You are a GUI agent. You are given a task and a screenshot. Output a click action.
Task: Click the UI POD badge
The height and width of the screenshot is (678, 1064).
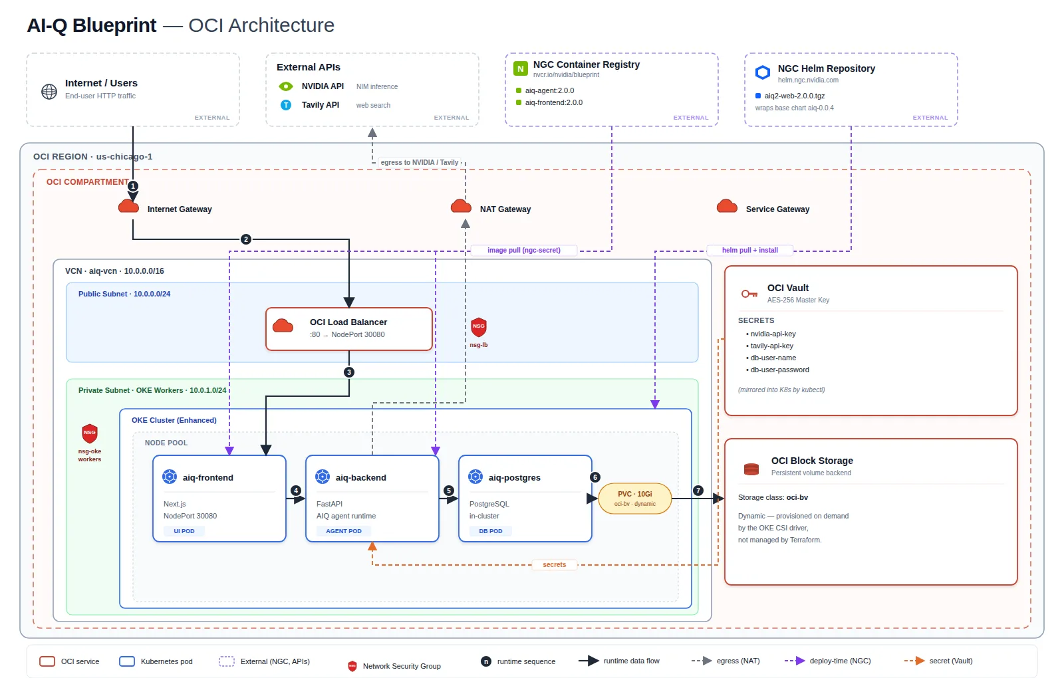[x=184, y=531]
